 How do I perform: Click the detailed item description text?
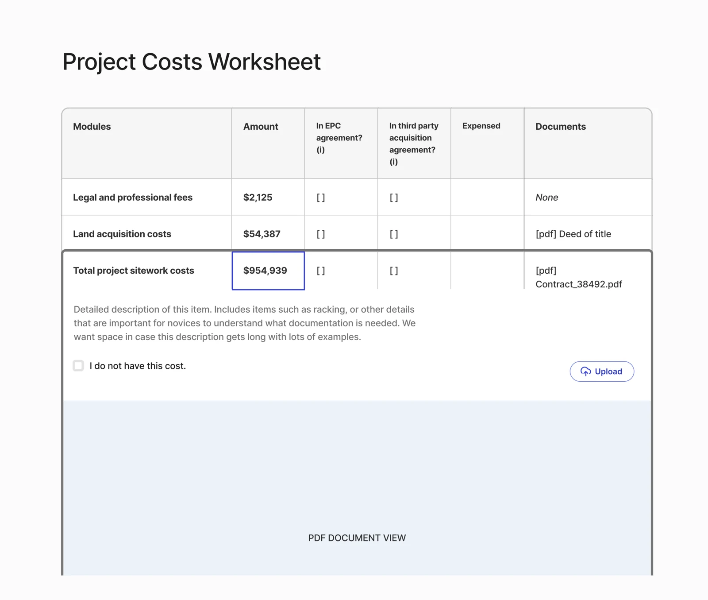coord(245,323)
